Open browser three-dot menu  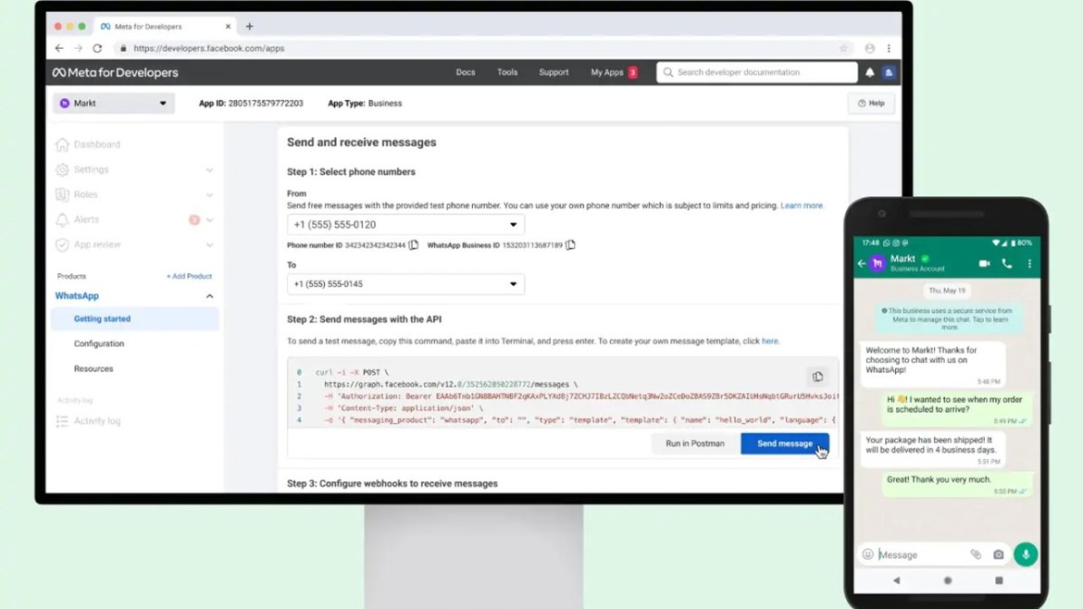pos(889,48)
